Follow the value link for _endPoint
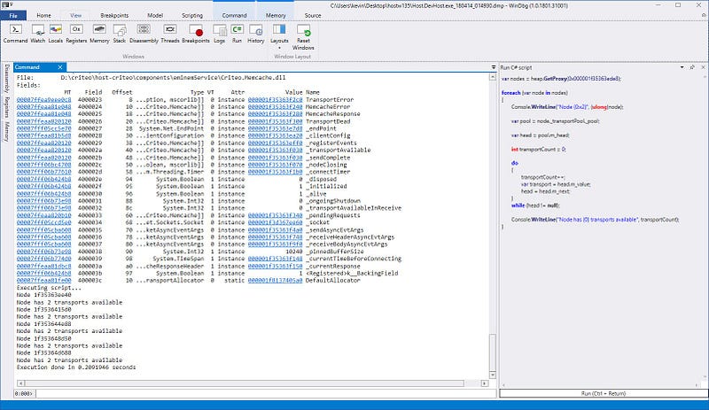 tap(275, 128)
